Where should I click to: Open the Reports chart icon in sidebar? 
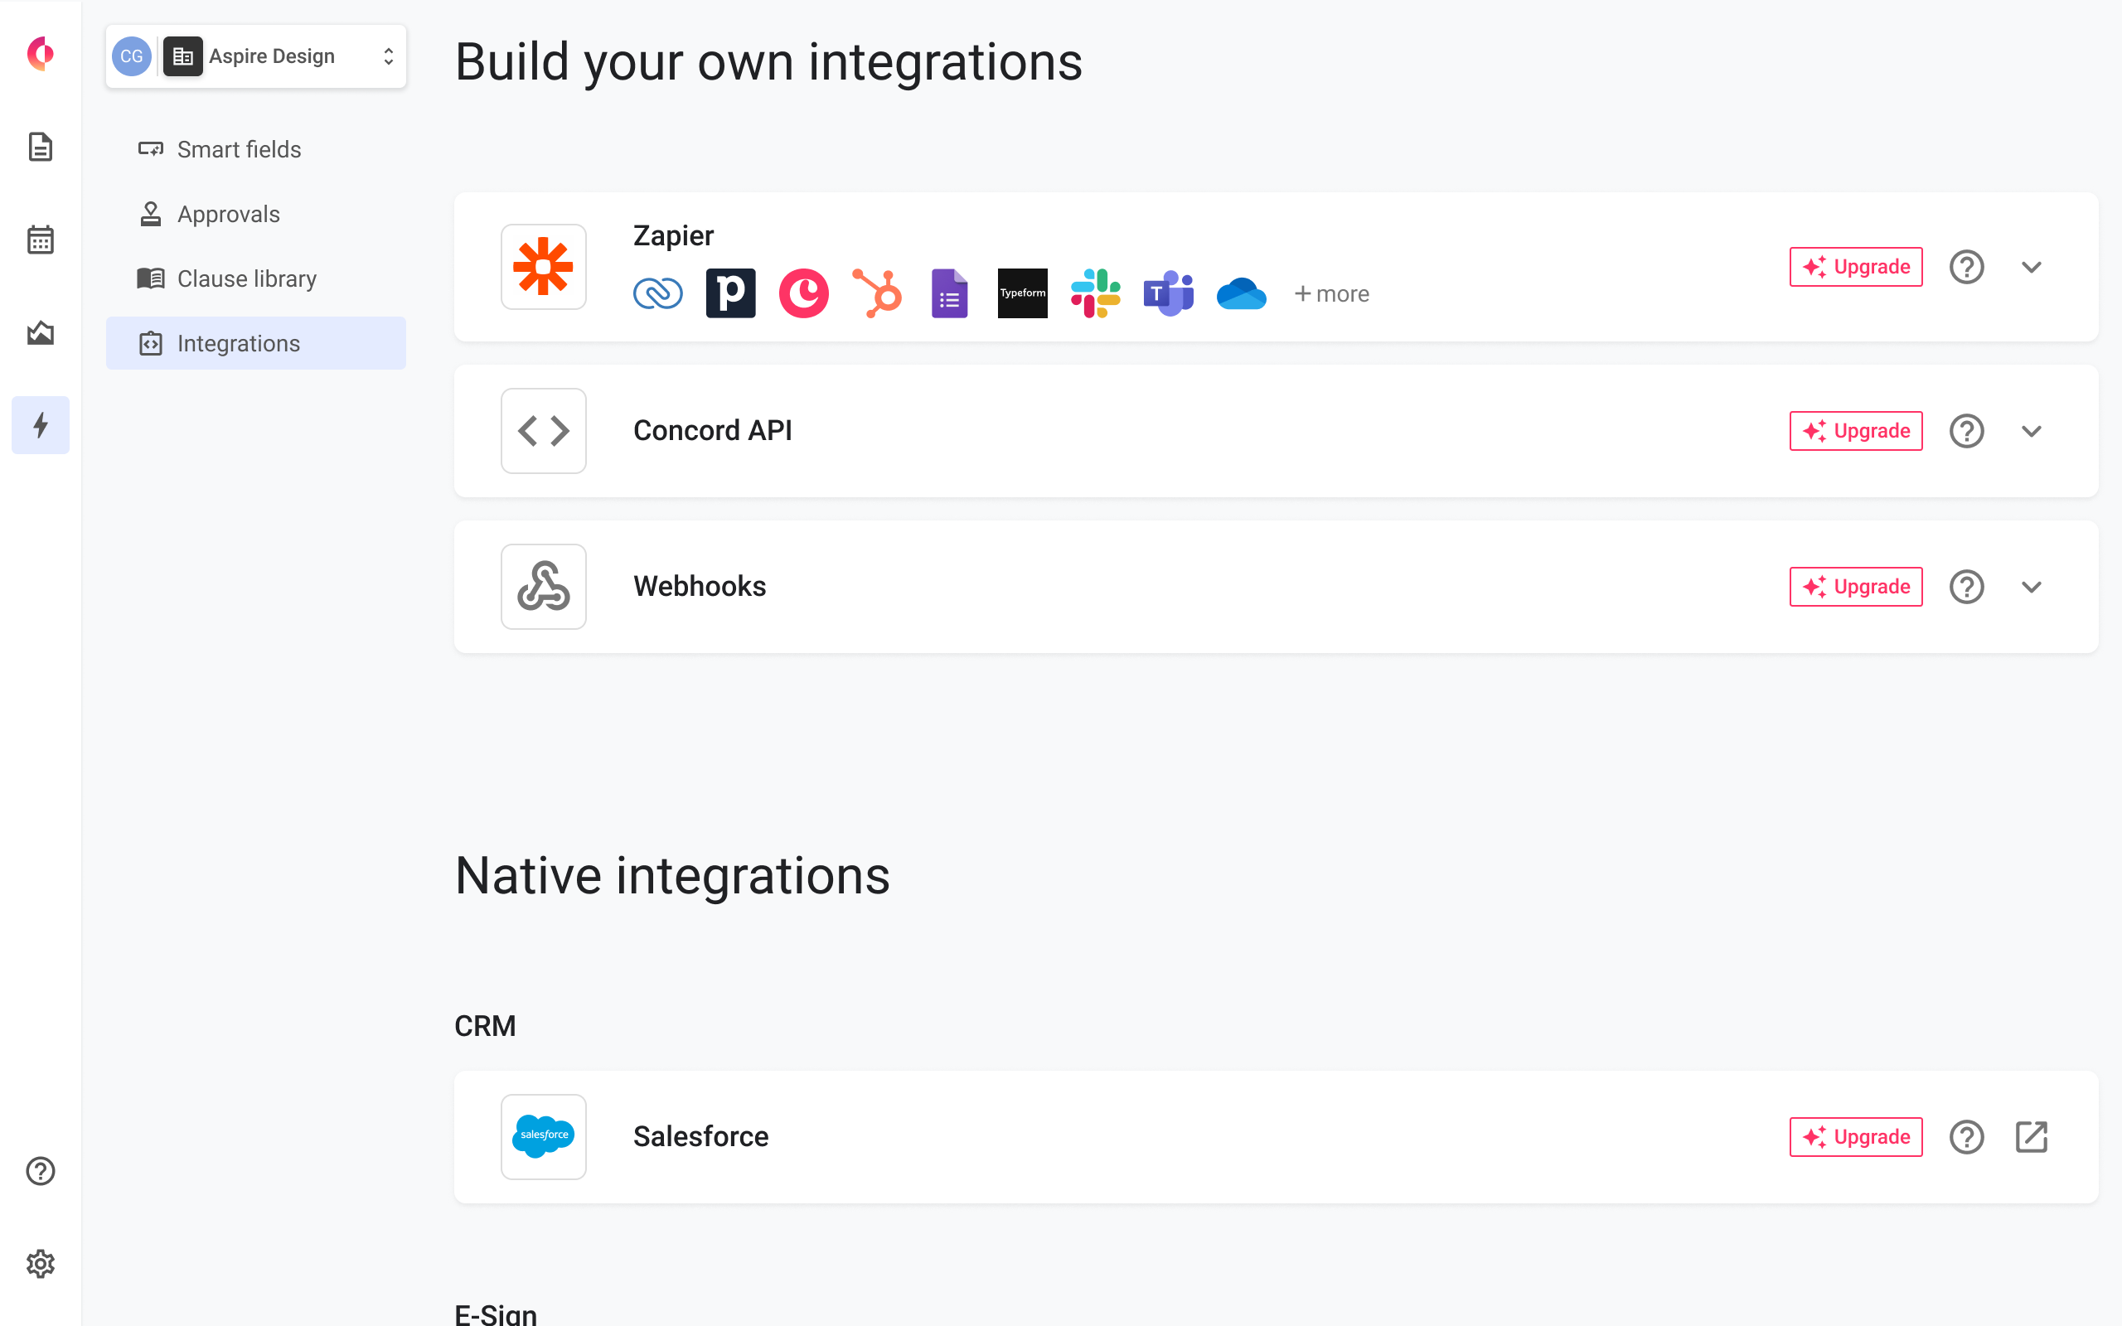coord(41,332)
